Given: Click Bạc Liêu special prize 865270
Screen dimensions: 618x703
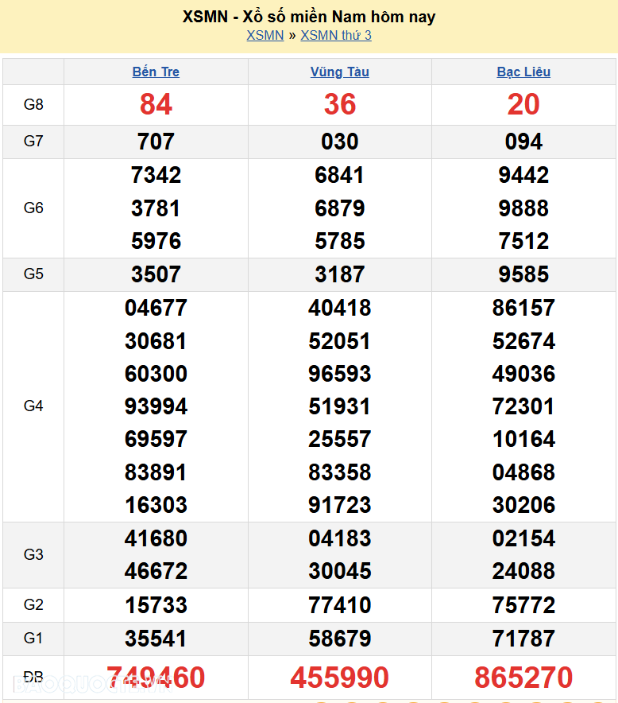Looking at the screenshot, I should click(x=523, y=678).
